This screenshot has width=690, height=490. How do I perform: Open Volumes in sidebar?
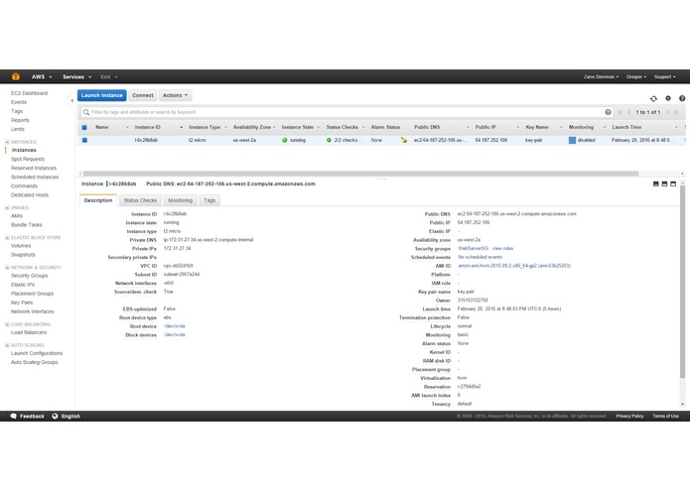21,246
